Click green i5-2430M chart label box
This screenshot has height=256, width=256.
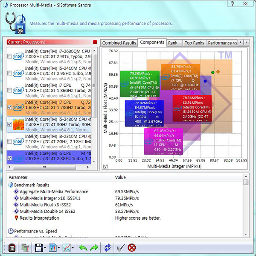140,84
